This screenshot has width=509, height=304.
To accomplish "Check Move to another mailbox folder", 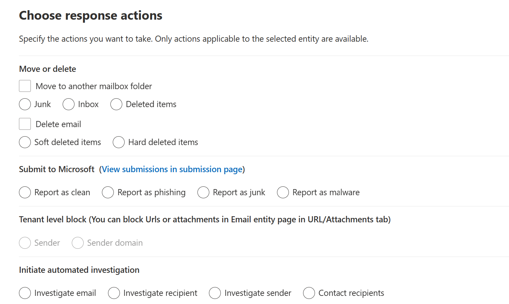I will tap(25, 86).
